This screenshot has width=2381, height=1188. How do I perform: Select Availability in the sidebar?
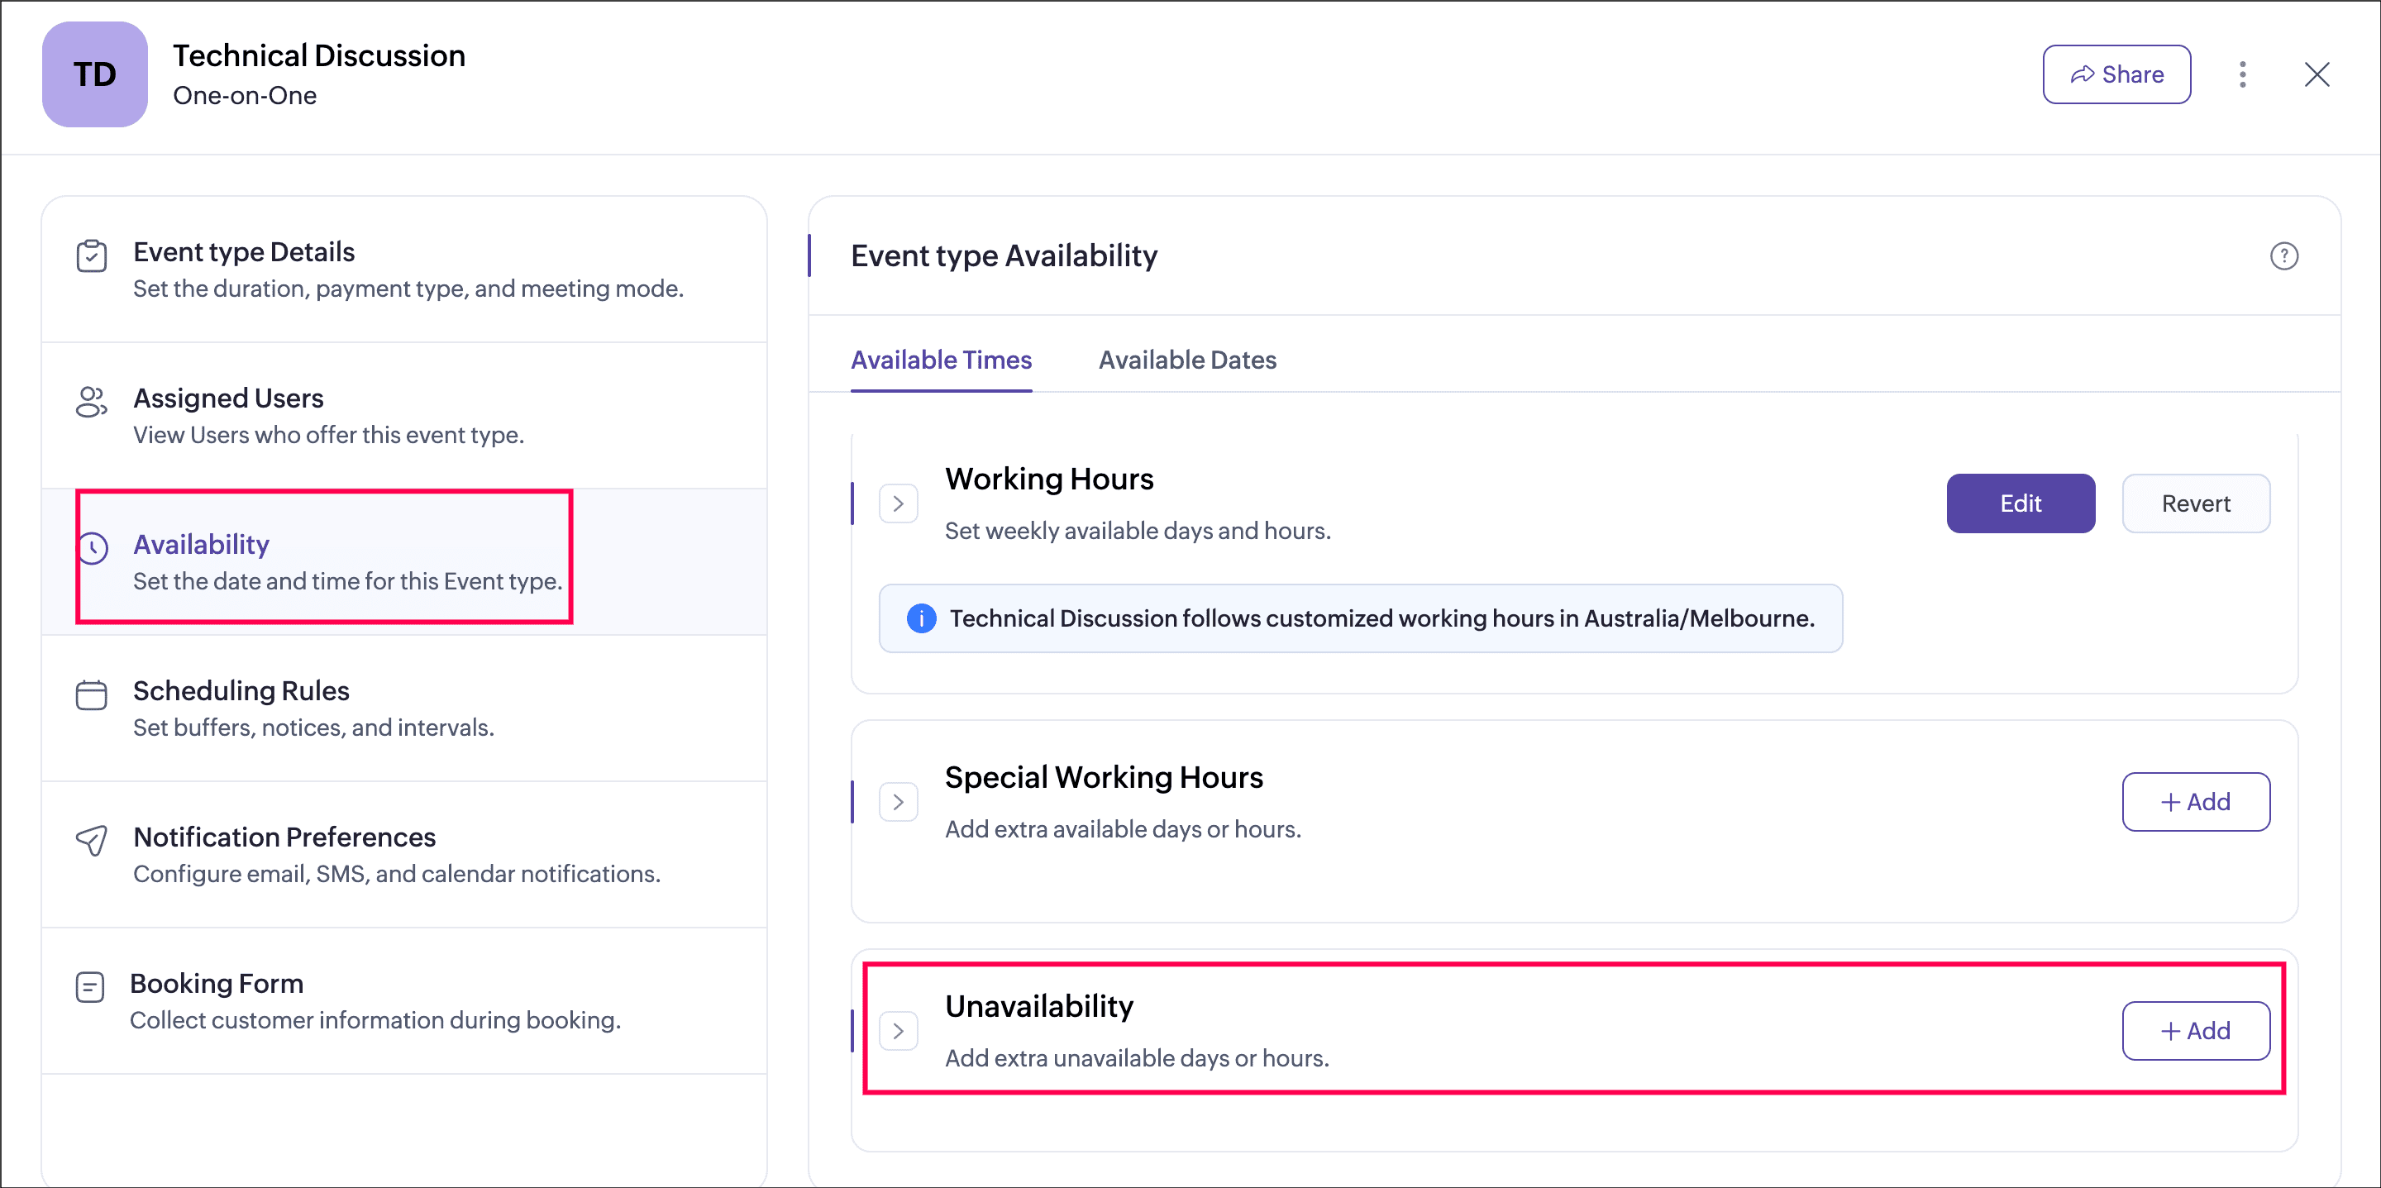point(404,562)
